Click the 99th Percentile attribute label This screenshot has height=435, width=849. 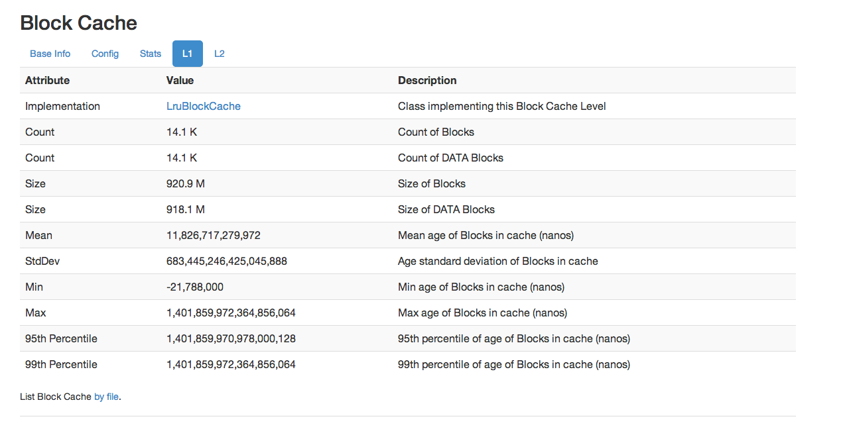[61, 364]
